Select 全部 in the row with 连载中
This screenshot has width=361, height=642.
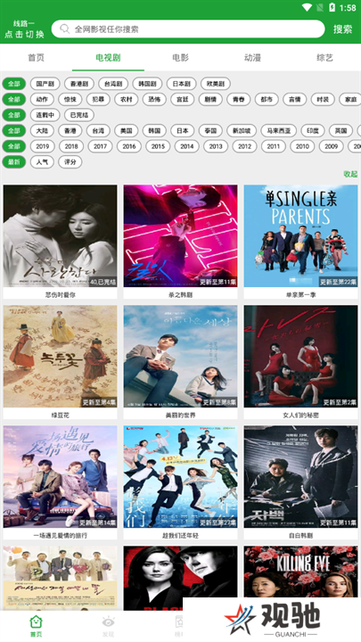pos(14,115)
